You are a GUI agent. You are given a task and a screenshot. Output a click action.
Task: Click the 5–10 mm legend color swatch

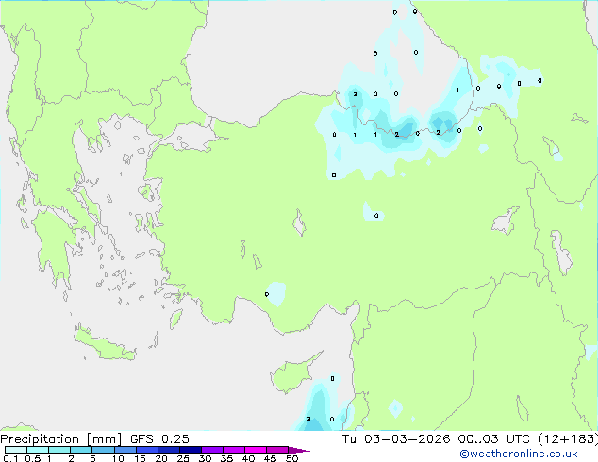103,450
